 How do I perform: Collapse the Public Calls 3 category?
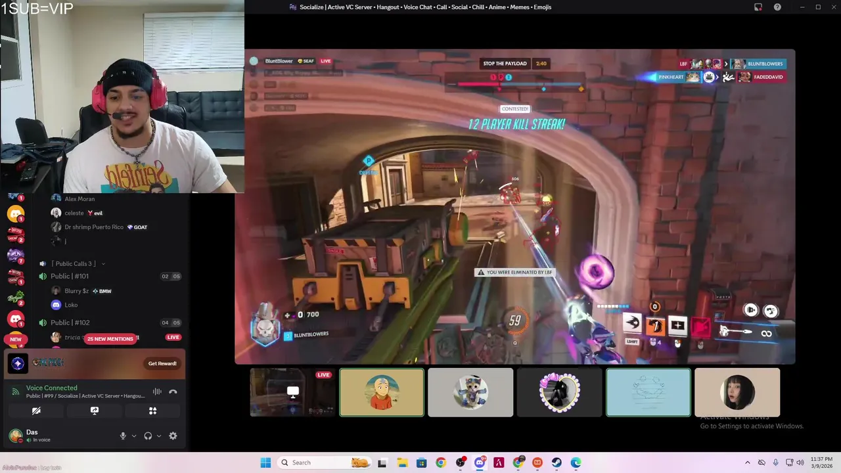(74, 263)
